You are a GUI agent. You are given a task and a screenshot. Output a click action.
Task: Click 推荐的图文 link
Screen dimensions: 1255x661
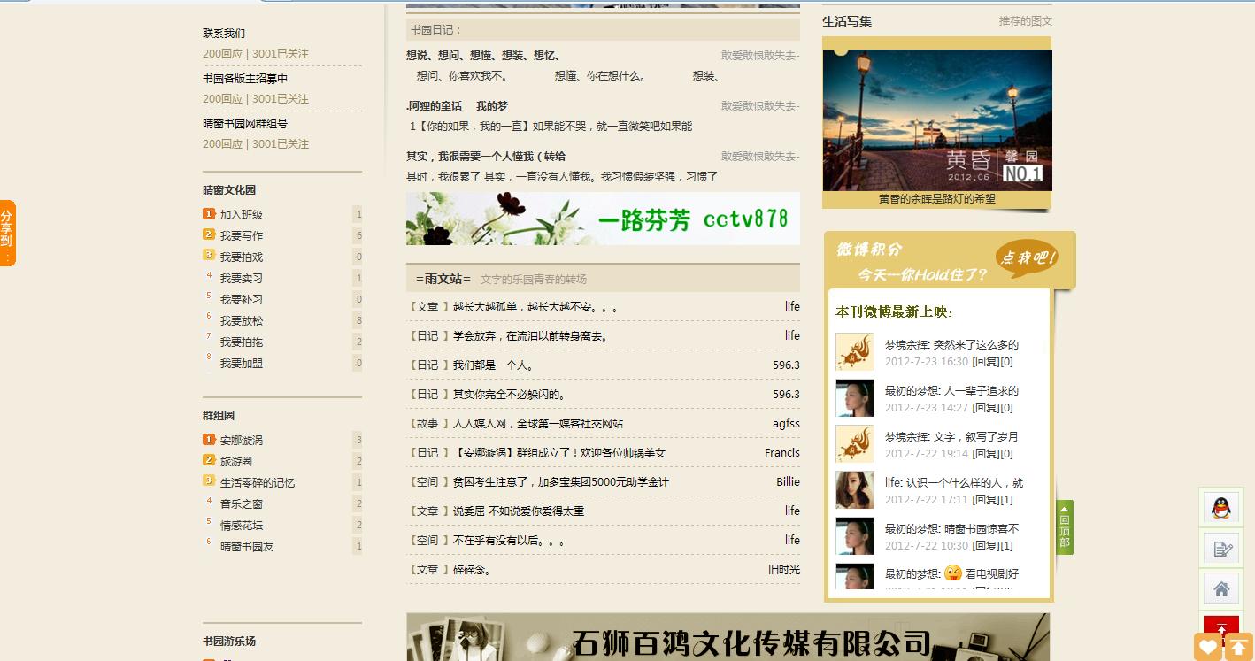[1026, 21]
